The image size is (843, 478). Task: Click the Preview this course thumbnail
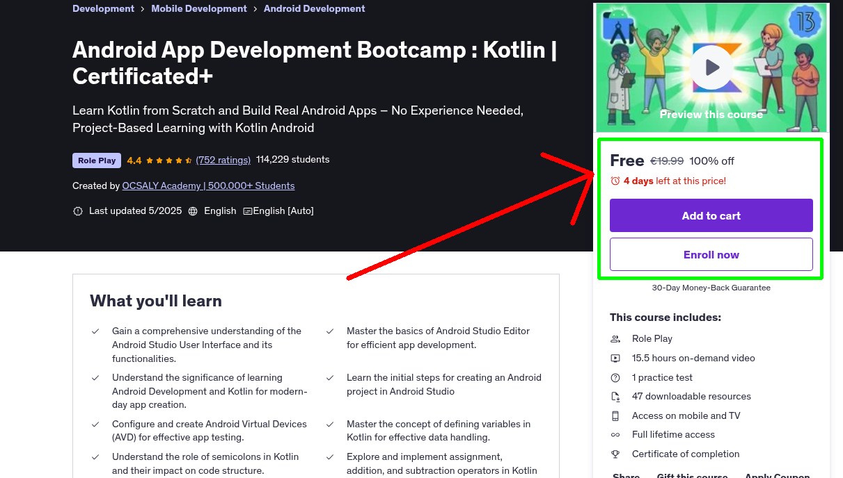click(711, 67)
